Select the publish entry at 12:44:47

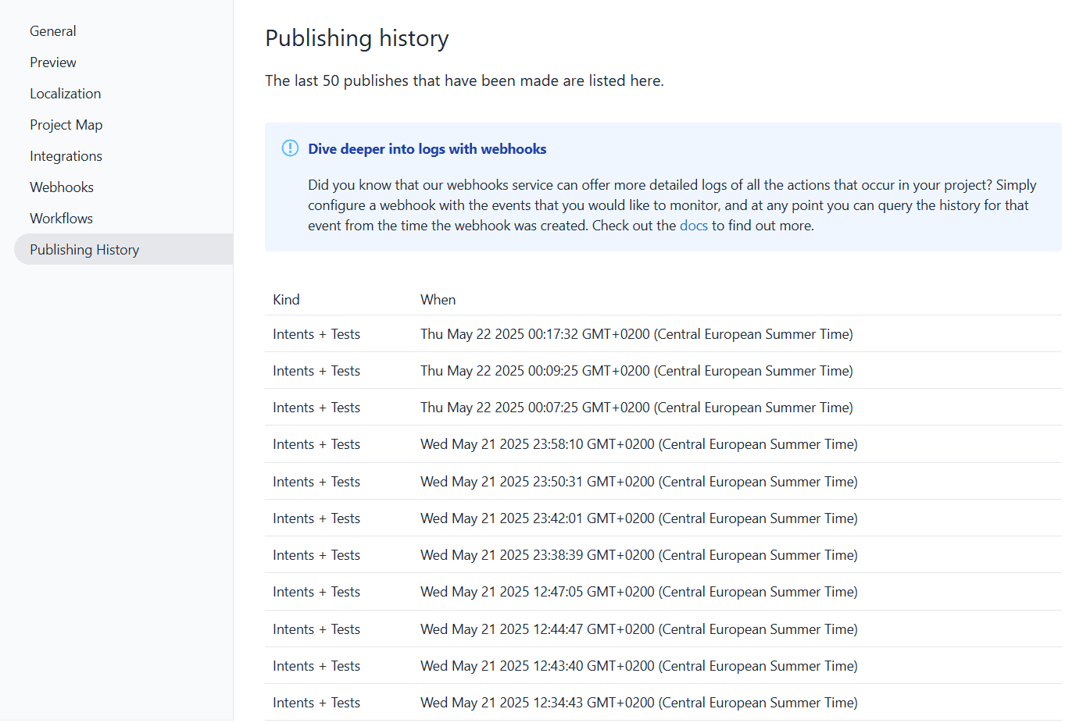(x=663, y=629)
